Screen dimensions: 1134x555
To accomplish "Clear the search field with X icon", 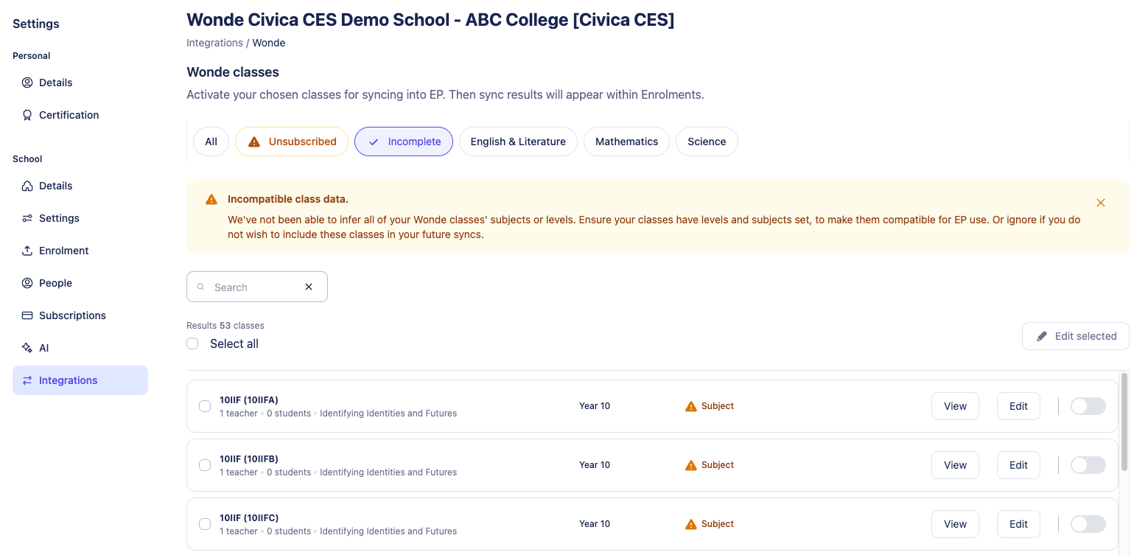I will 309,287.
